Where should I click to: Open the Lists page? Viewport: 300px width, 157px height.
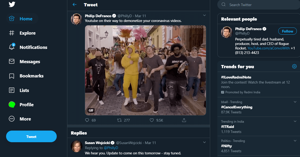[24, 90]
